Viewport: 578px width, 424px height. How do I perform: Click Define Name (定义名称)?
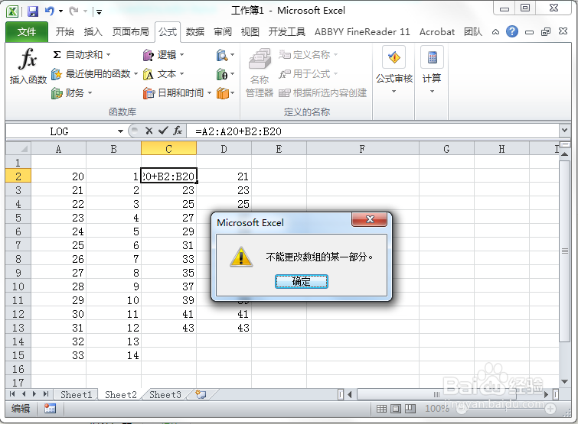(309, 55)
